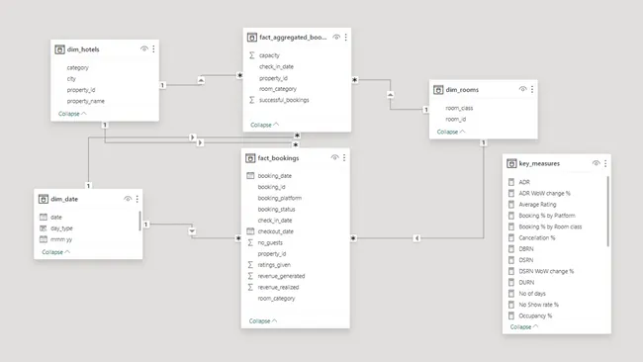643x362 pixels.
Task: Open more options menu on fact_bookings table
Action: point(344,158)
